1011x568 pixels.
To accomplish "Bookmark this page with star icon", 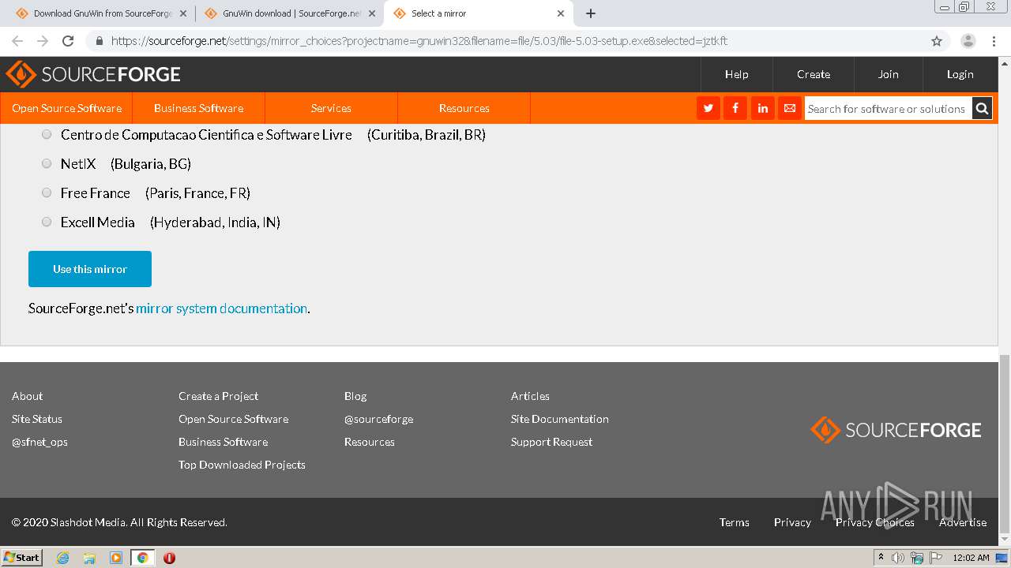I will 937,41.
